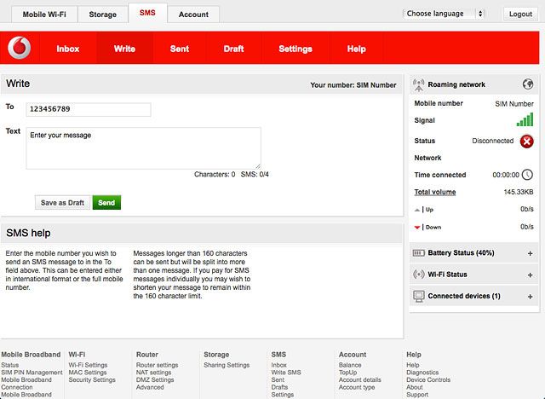Switch to the Storage tab
Screen dimensions: 545x399
pyautogui.click(x=102, y=14)
